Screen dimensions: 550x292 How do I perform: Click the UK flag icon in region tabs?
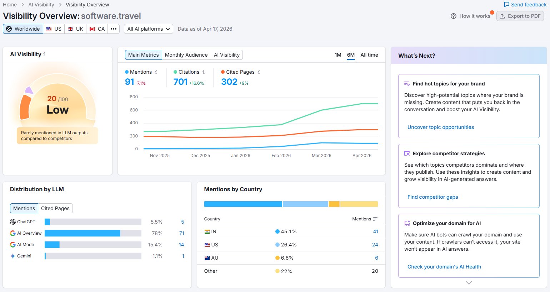(x=70, y=29)
